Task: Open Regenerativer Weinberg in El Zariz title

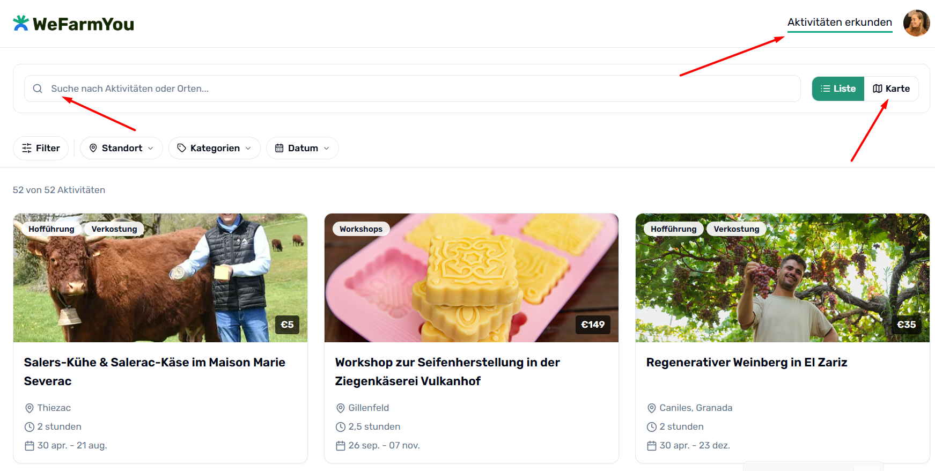Action: 747,363
